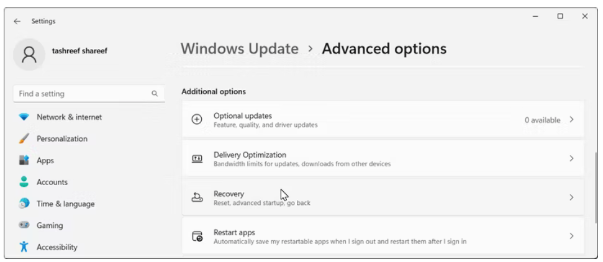Click the Restart apps icon
Screen dimensions: 603x262
coord(197,237)
